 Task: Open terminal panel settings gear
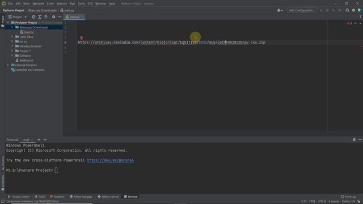(354, 140)
